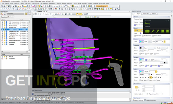
Task: Click the highlighted camera icon in viewer toolbar
Action: [78, 14]
